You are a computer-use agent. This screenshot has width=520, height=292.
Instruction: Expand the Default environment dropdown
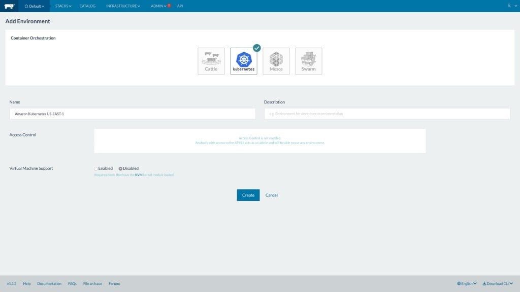pyautogui.click(x=35, y=6)
